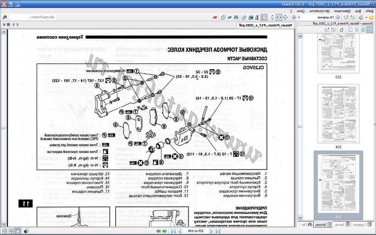Jump to the last page button
This screenshot has height=235, width=376.
pyautogui.click(x=173, y=231)
